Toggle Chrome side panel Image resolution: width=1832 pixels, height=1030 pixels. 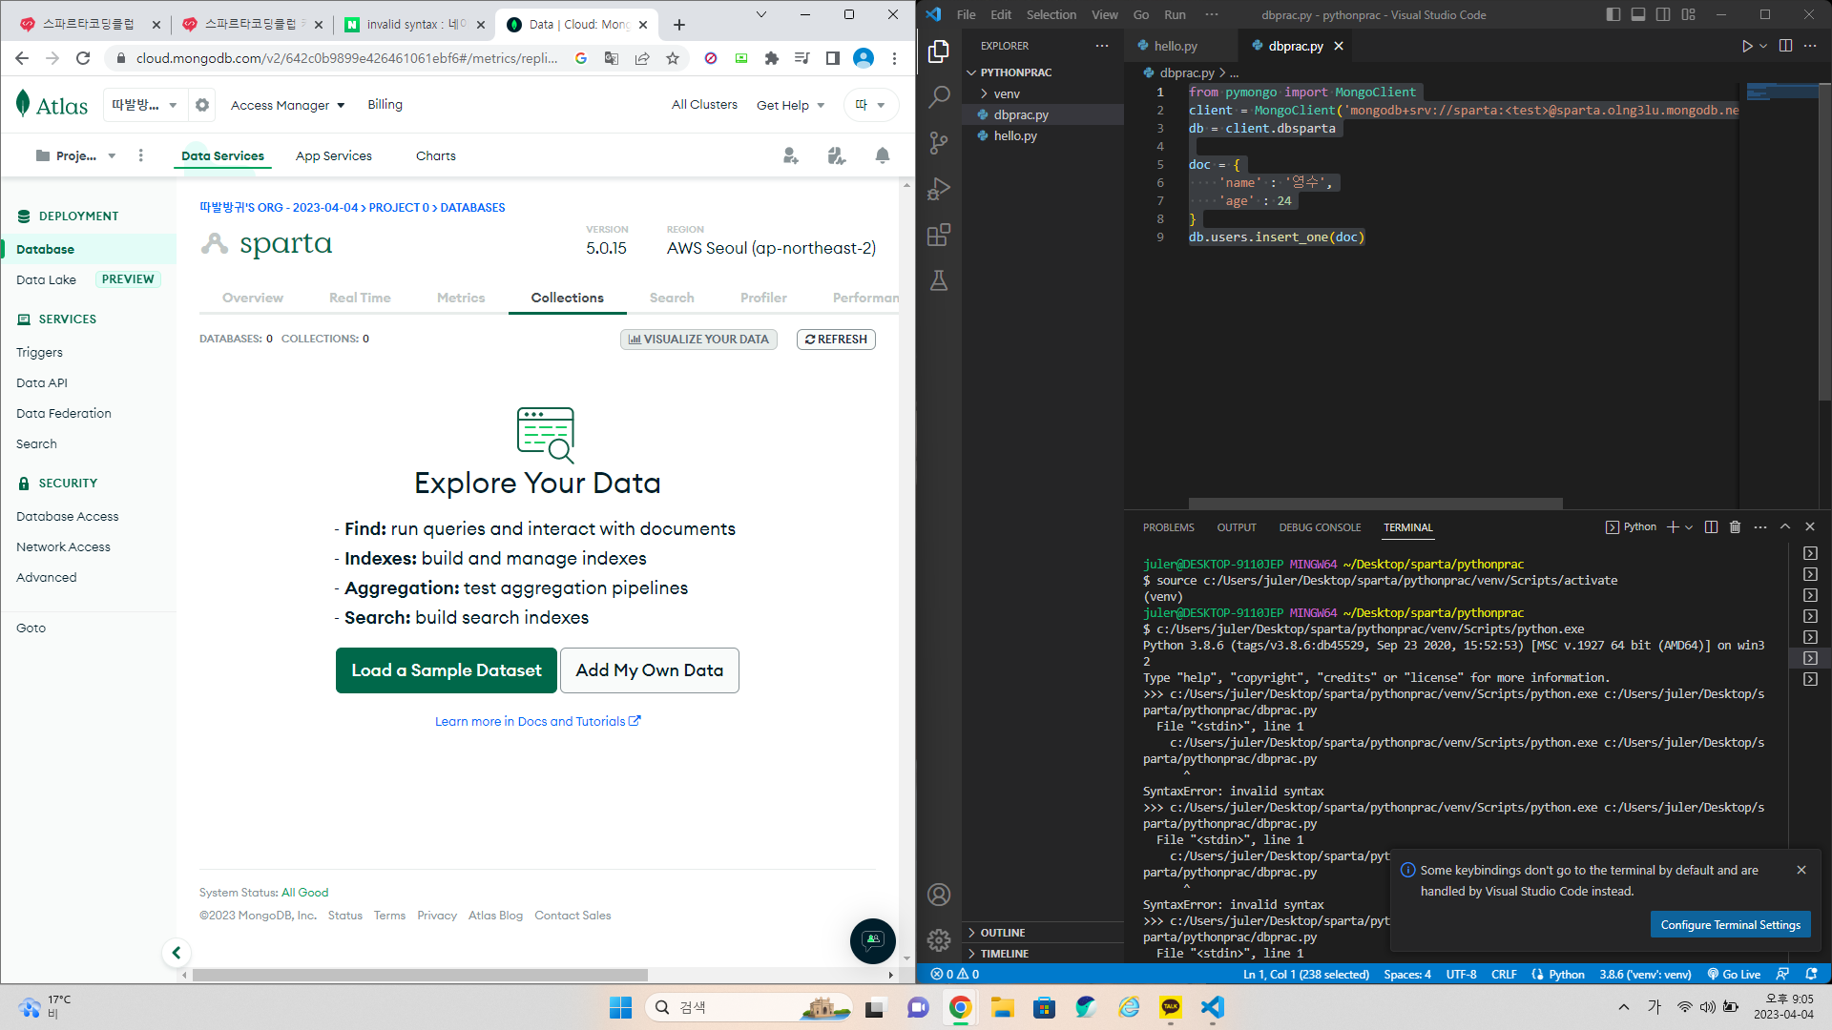832,58
